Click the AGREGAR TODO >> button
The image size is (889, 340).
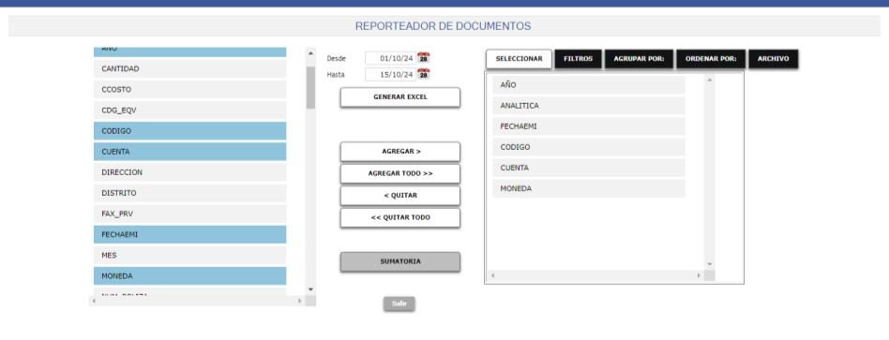click(x=400, y=173)
